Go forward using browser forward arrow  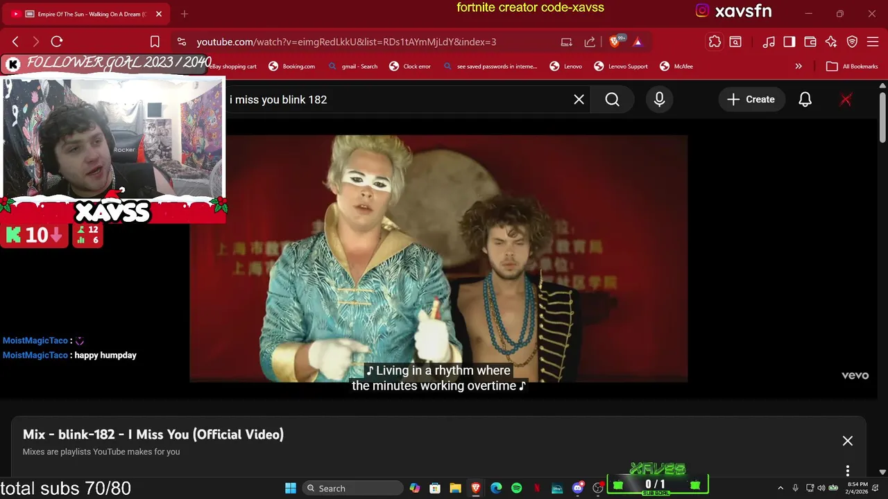pyautogui.click(x=36, y=42)
